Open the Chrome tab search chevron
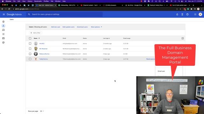 point(202,5)
